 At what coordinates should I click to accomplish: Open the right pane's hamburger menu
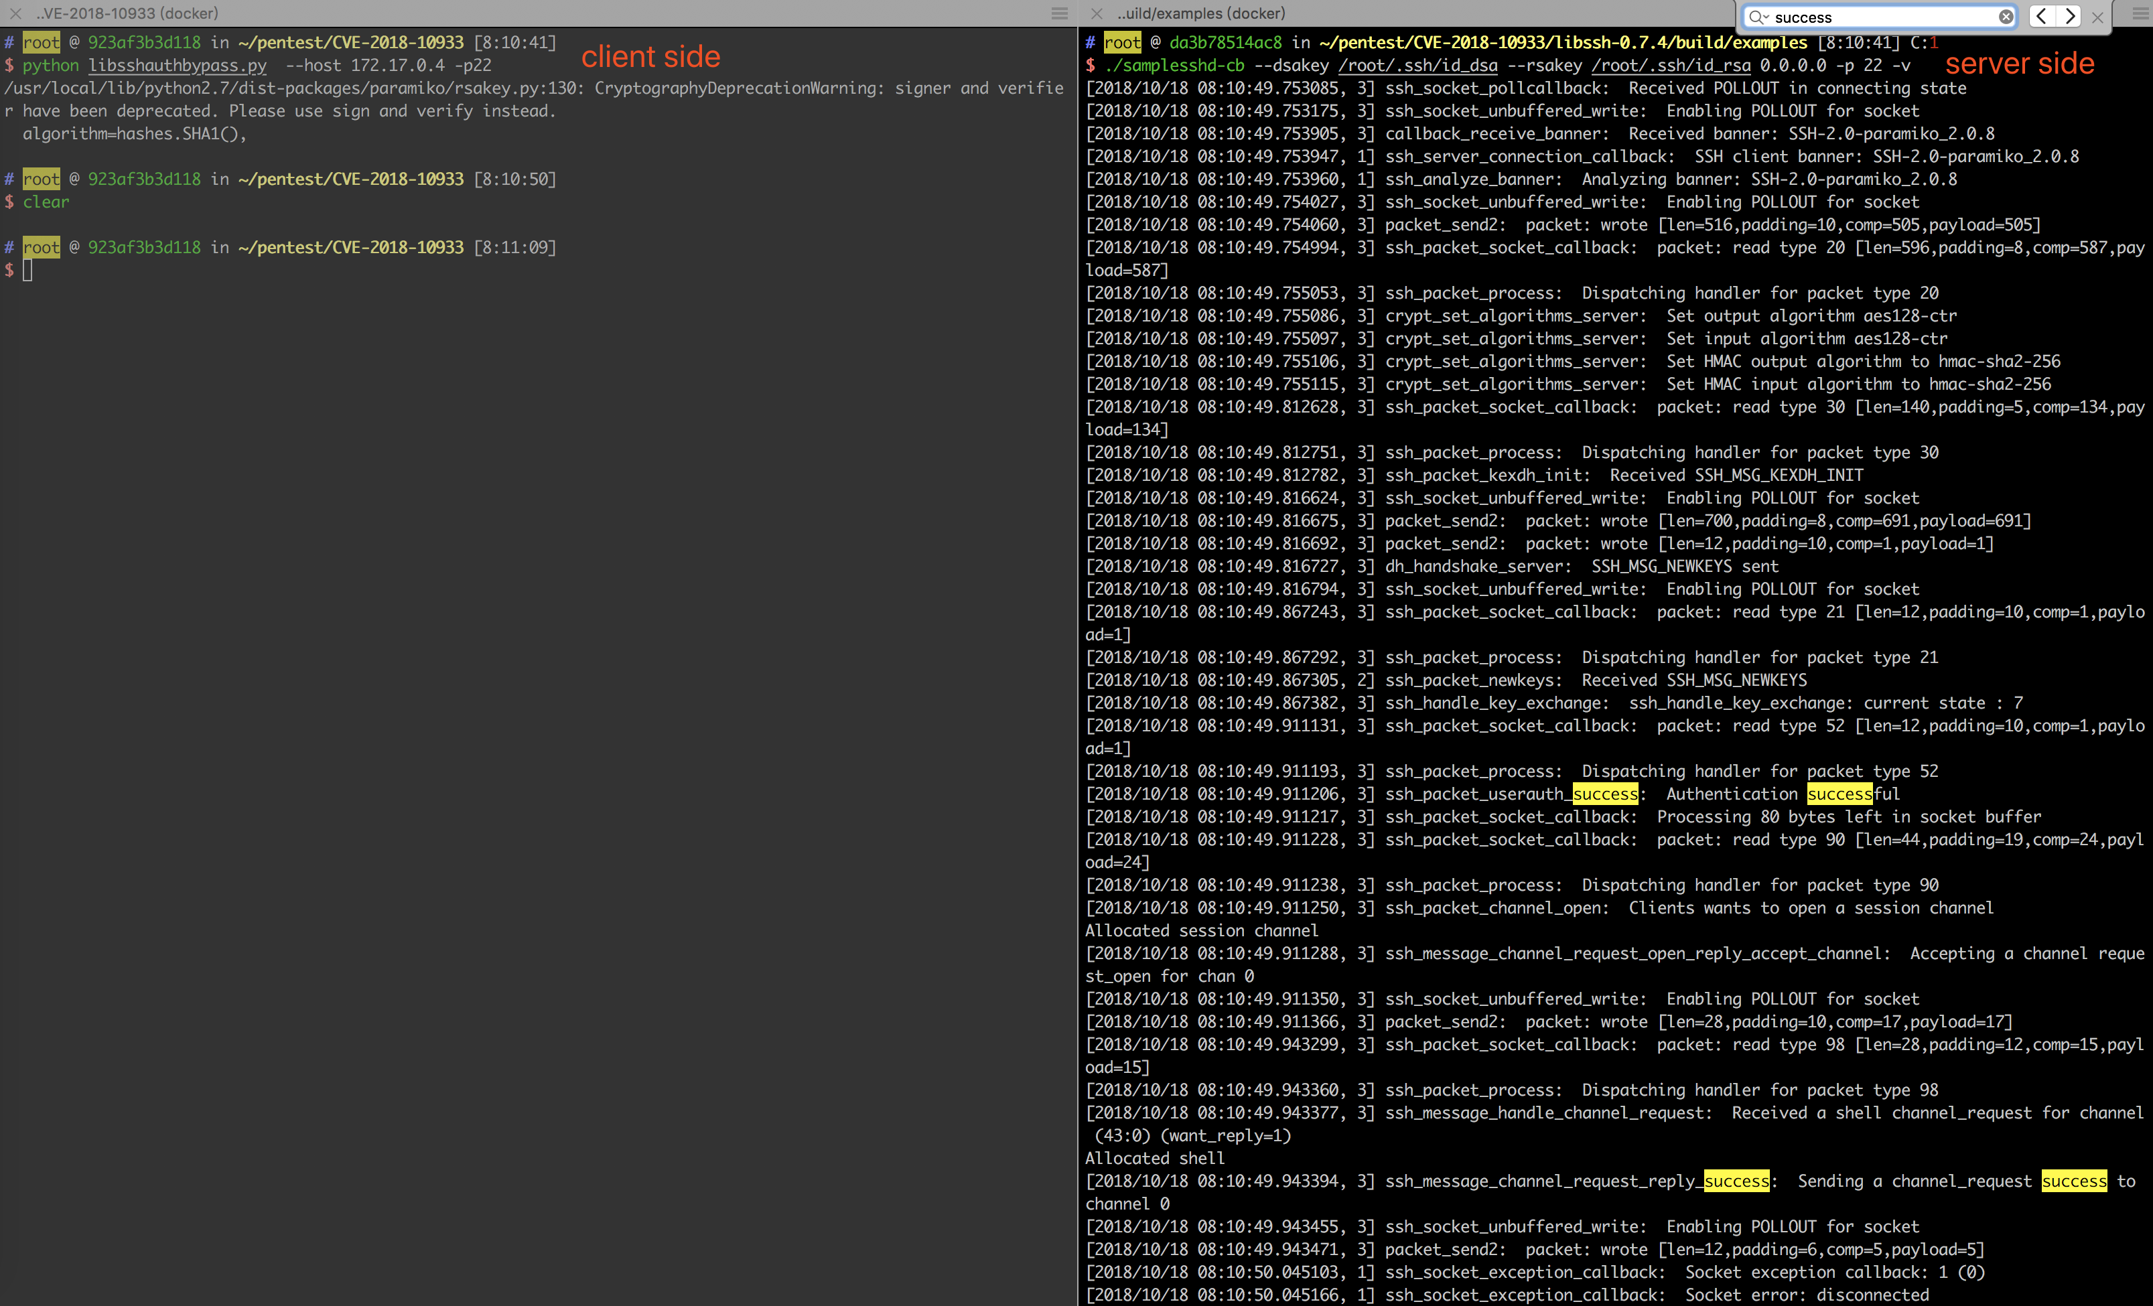pyautogui.click(x=2140, y=13)
